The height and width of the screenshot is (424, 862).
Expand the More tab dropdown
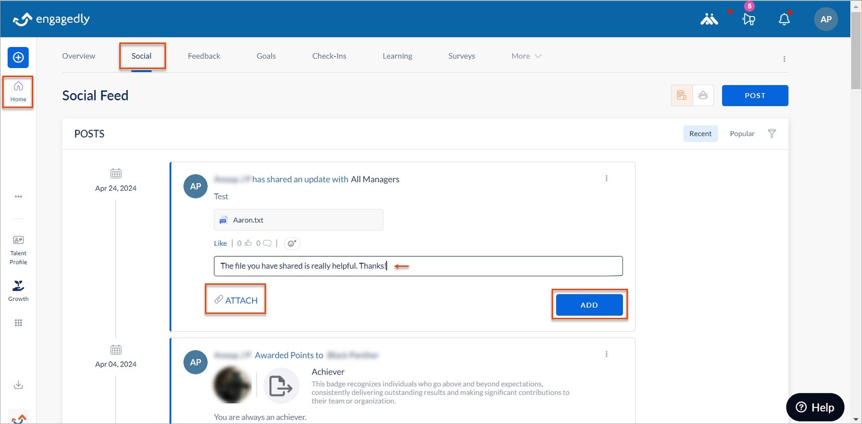pyautogui.click(x=526, y=56)
